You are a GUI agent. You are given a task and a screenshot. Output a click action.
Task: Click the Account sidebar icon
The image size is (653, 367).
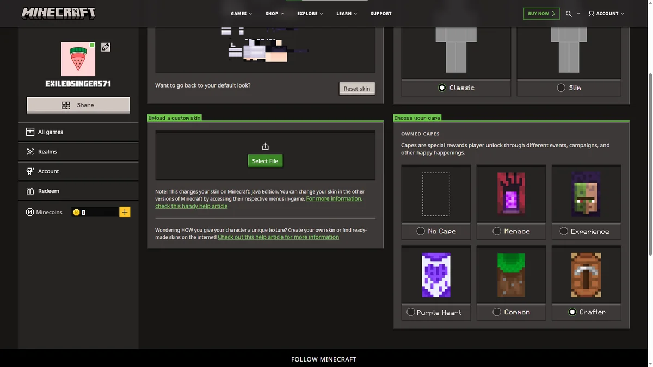pos(30,171)
